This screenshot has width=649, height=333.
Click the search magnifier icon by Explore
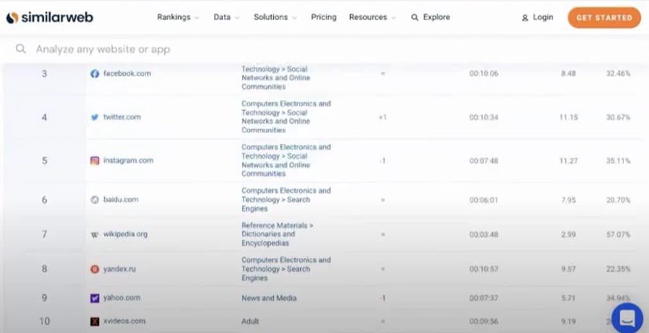click(414, 17)
